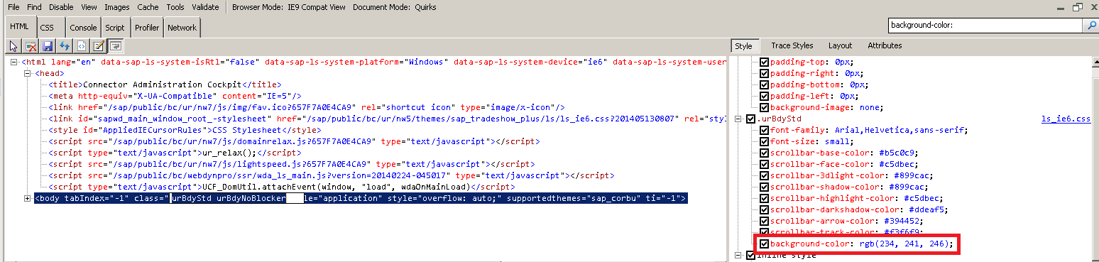
Task: Refresh the DOM tree view icon
Action: tap(65, 46)
